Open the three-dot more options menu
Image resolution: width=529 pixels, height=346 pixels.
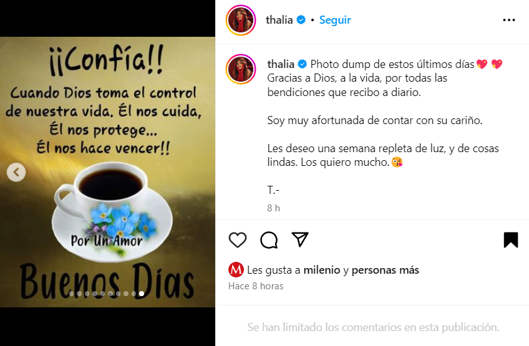509,20
